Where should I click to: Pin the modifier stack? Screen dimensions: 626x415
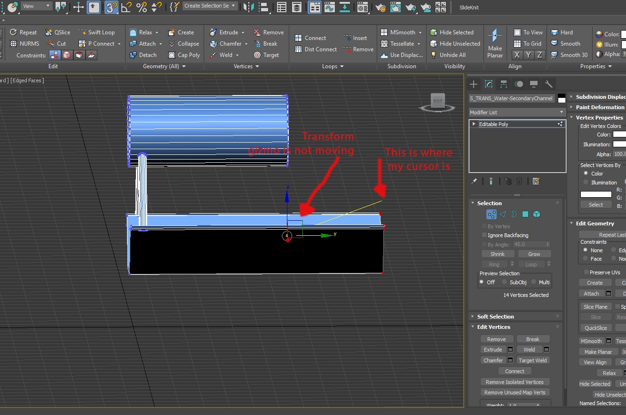[x=474, y=181]
